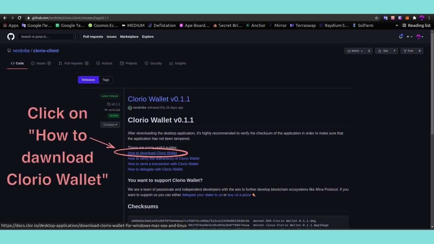Click the Verified badge
This screenshot has height=244, width=434.
tap(114, 116)
